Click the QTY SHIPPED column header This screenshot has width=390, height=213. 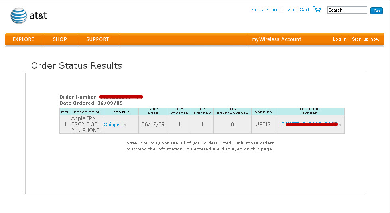pyautogui.click(x=202, y=111)
